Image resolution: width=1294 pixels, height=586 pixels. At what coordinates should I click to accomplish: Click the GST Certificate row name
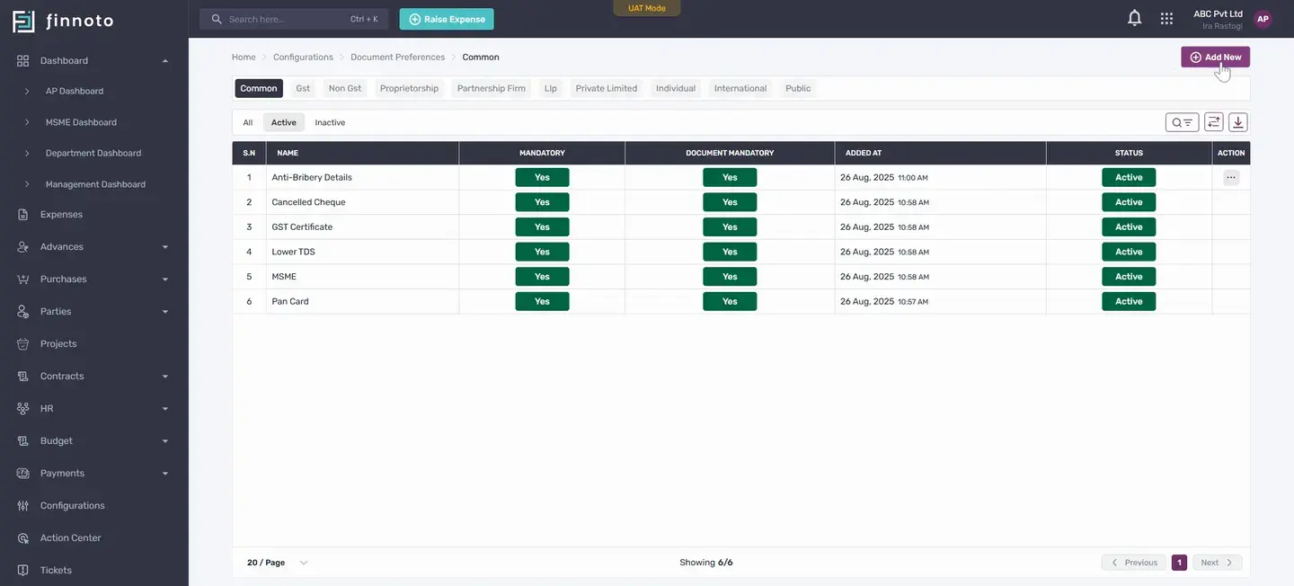[302, 227]
